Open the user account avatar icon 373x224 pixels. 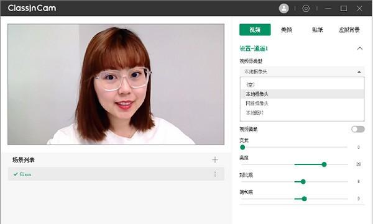(283, 8)
